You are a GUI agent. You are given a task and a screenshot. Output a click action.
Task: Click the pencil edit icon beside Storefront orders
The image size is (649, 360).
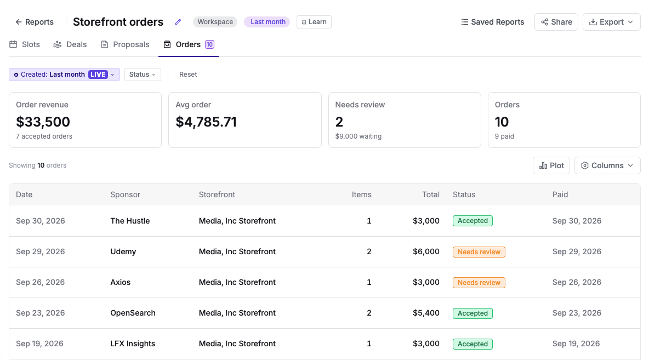(178, 22)
